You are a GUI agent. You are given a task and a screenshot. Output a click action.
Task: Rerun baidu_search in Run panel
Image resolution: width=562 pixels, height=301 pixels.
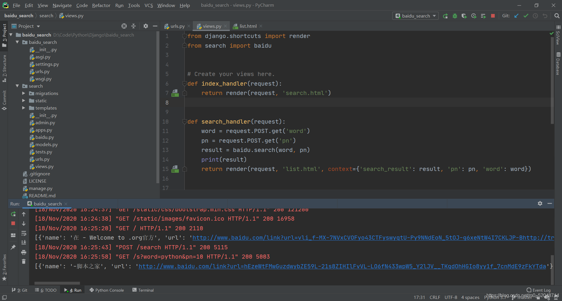click(13, 214)
